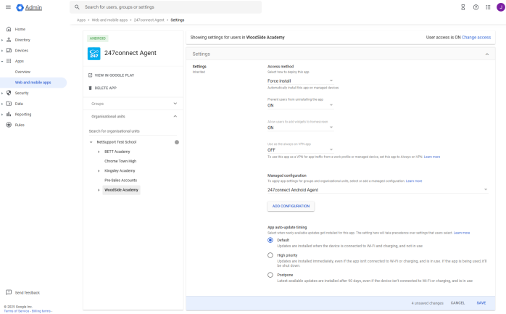Select the Postpone update option
The height and width of the screenshot is (314, 506).
[270, 275]
